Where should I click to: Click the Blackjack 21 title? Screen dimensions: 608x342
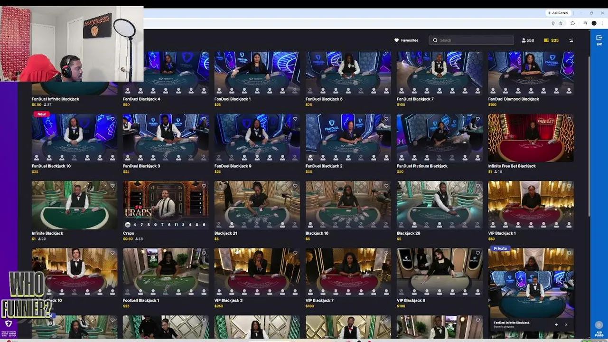pyautogui.click(x=225, y=234)
